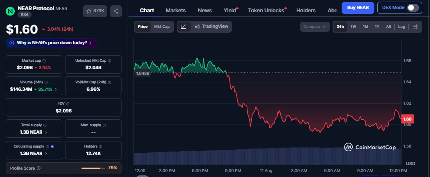Viewport: 430px width, 177px height.
Task: Click the 35.71% volume change text
Action: [45, 89]
